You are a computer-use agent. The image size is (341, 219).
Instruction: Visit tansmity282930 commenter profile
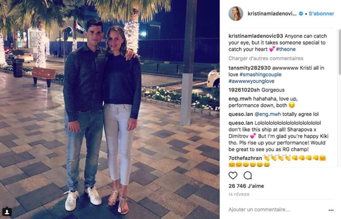(249, 68)
